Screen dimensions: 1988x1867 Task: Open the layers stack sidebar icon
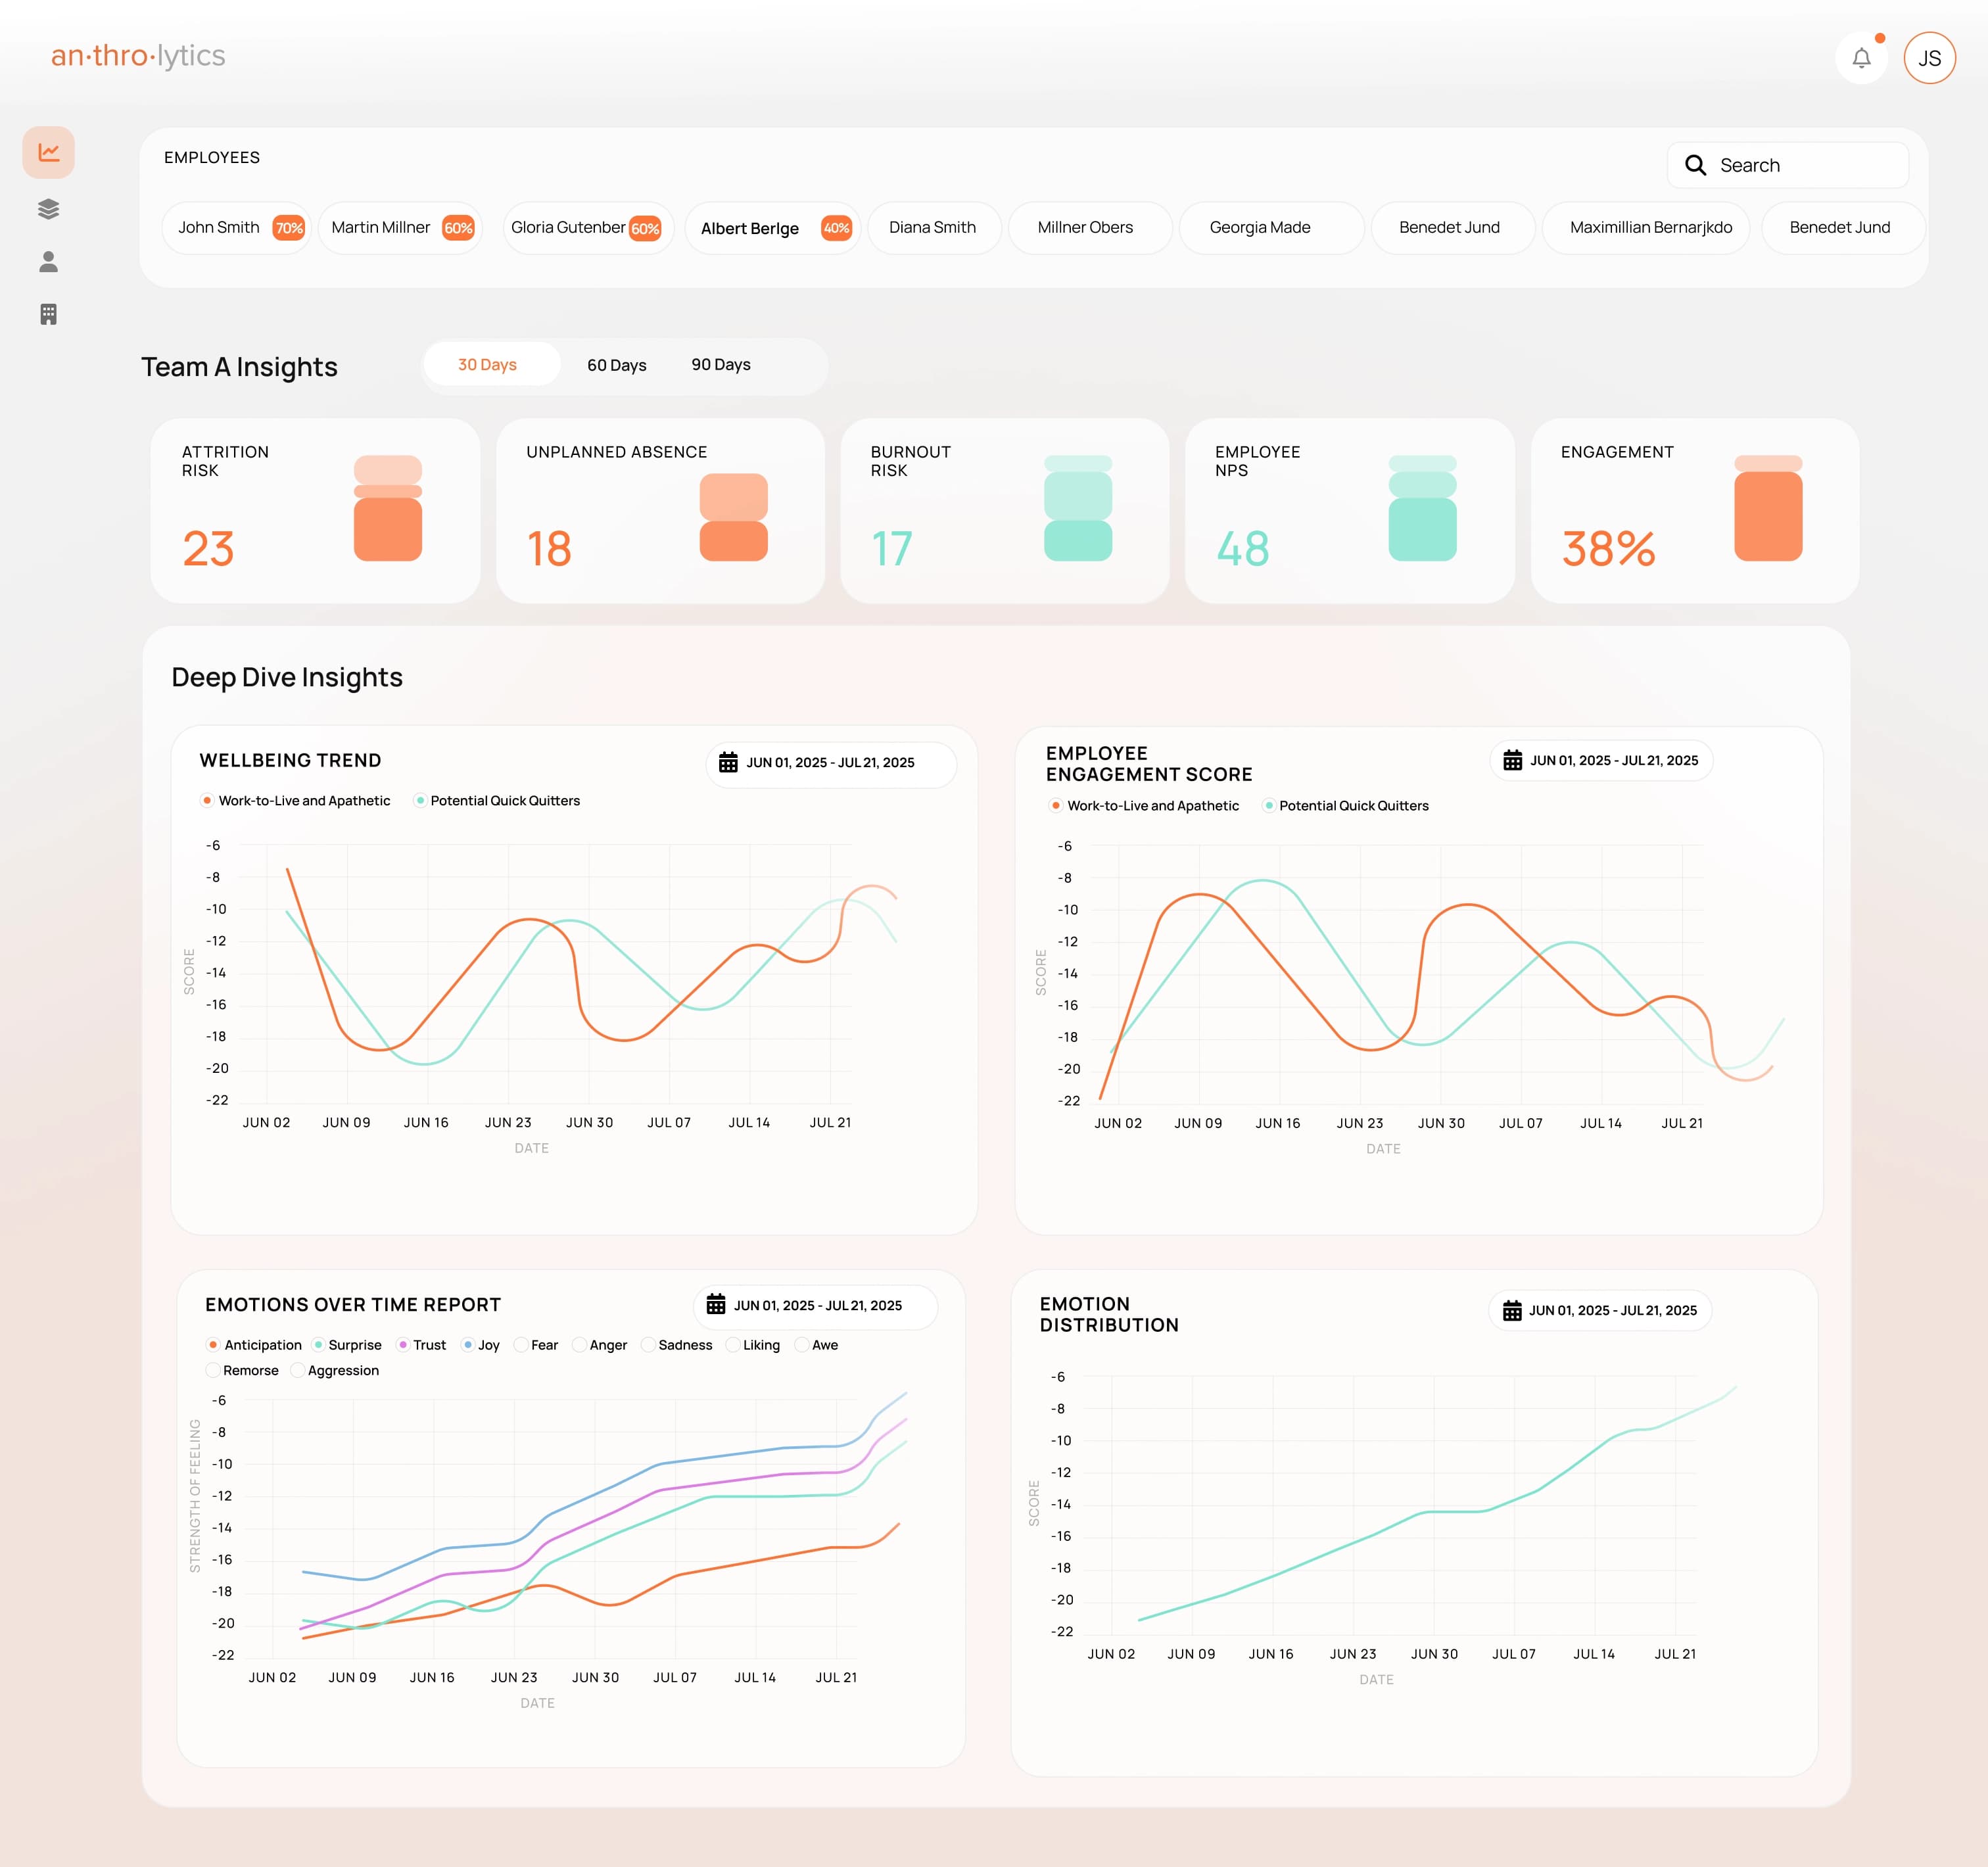(48, 208)
